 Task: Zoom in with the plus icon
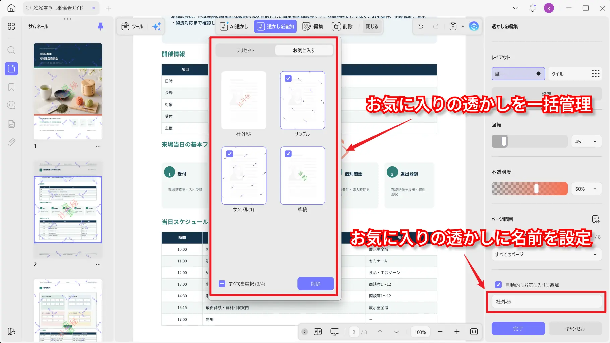(457, 332)
